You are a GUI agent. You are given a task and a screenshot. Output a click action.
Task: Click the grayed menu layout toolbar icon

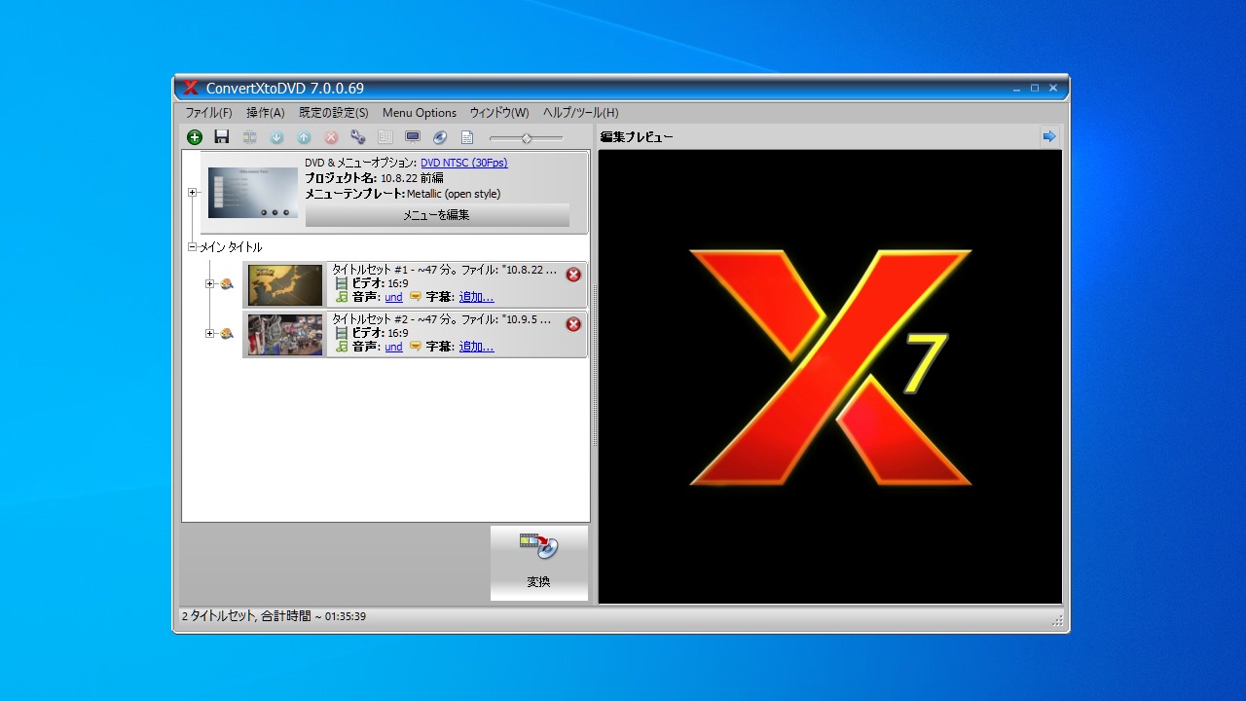coord(385,137)
